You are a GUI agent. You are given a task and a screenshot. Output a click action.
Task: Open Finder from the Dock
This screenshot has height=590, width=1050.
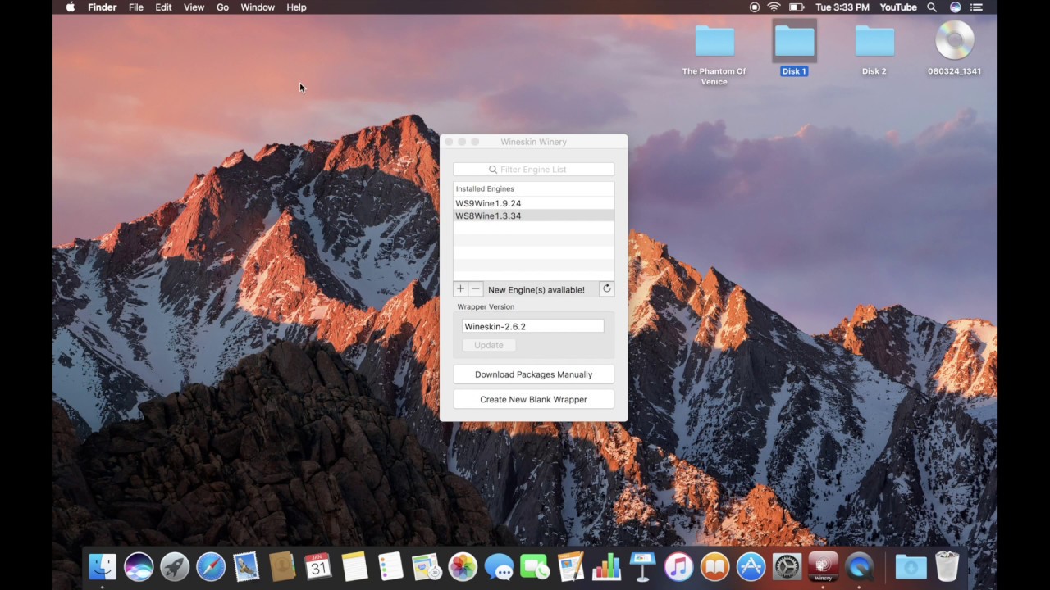tap(103, 566)
